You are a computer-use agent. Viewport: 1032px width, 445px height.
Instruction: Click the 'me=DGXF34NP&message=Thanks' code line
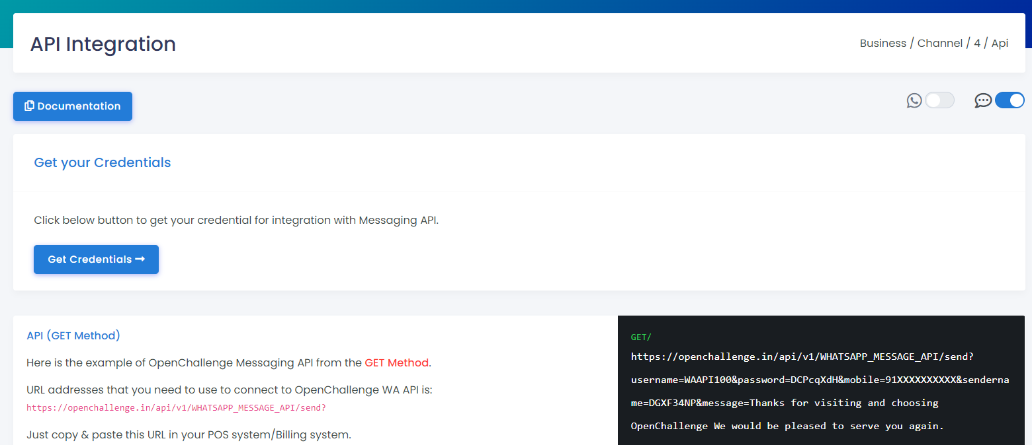[785, 403]
